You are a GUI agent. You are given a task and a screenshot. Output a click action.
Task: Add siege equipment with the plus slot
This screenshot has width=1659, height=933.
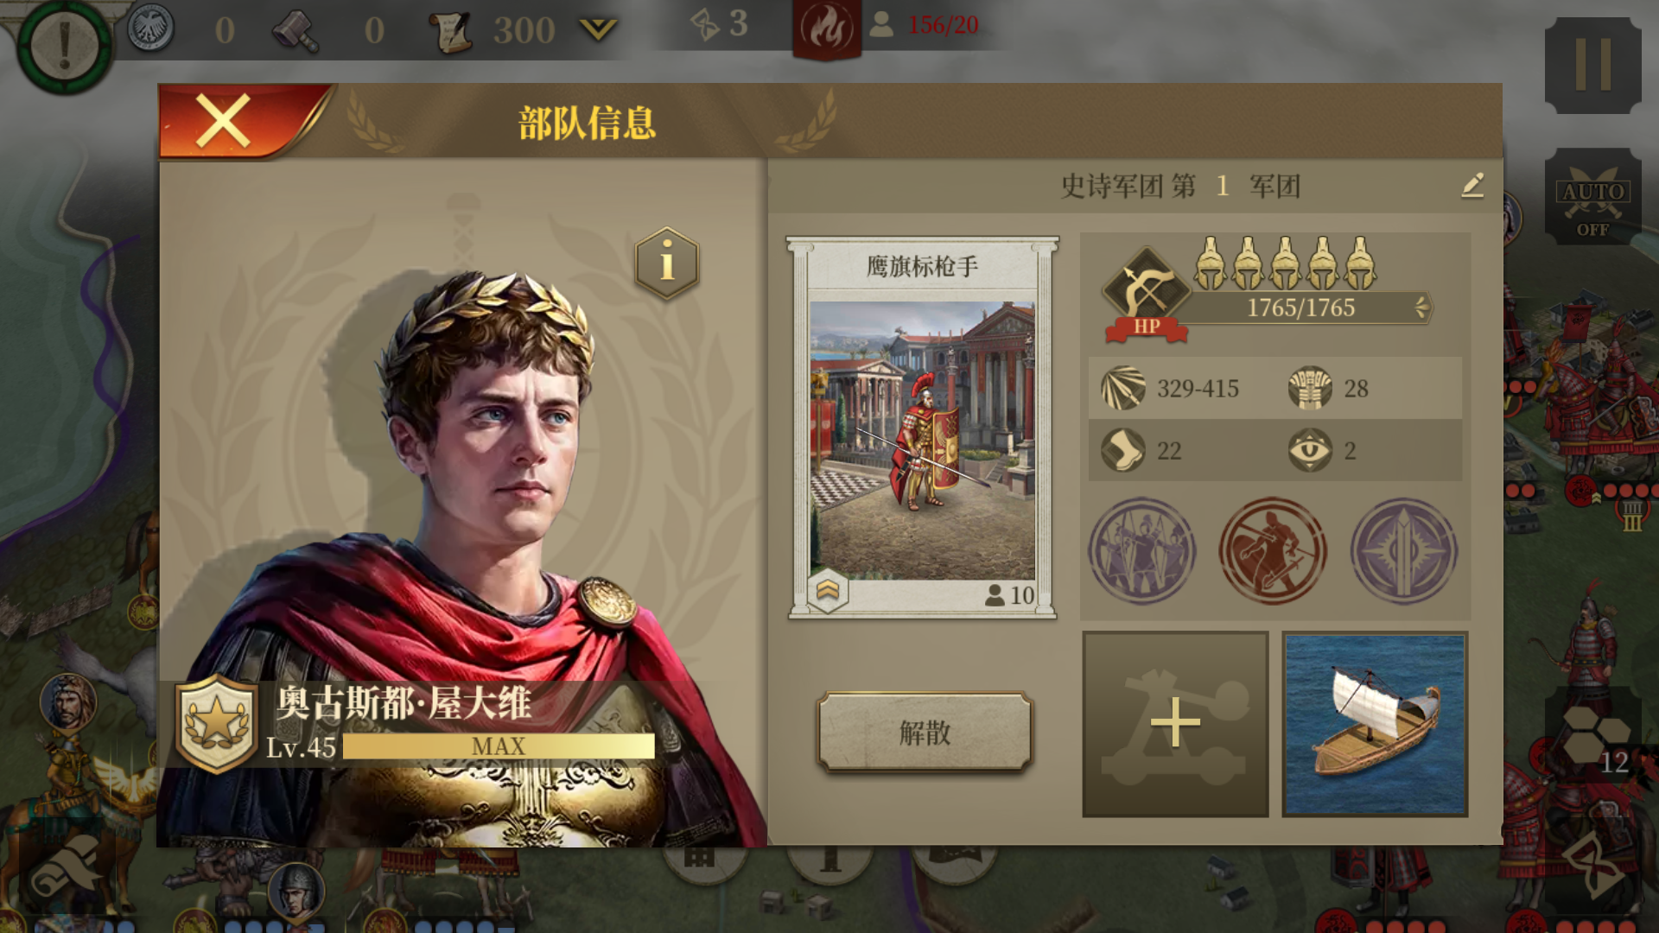1175,723
